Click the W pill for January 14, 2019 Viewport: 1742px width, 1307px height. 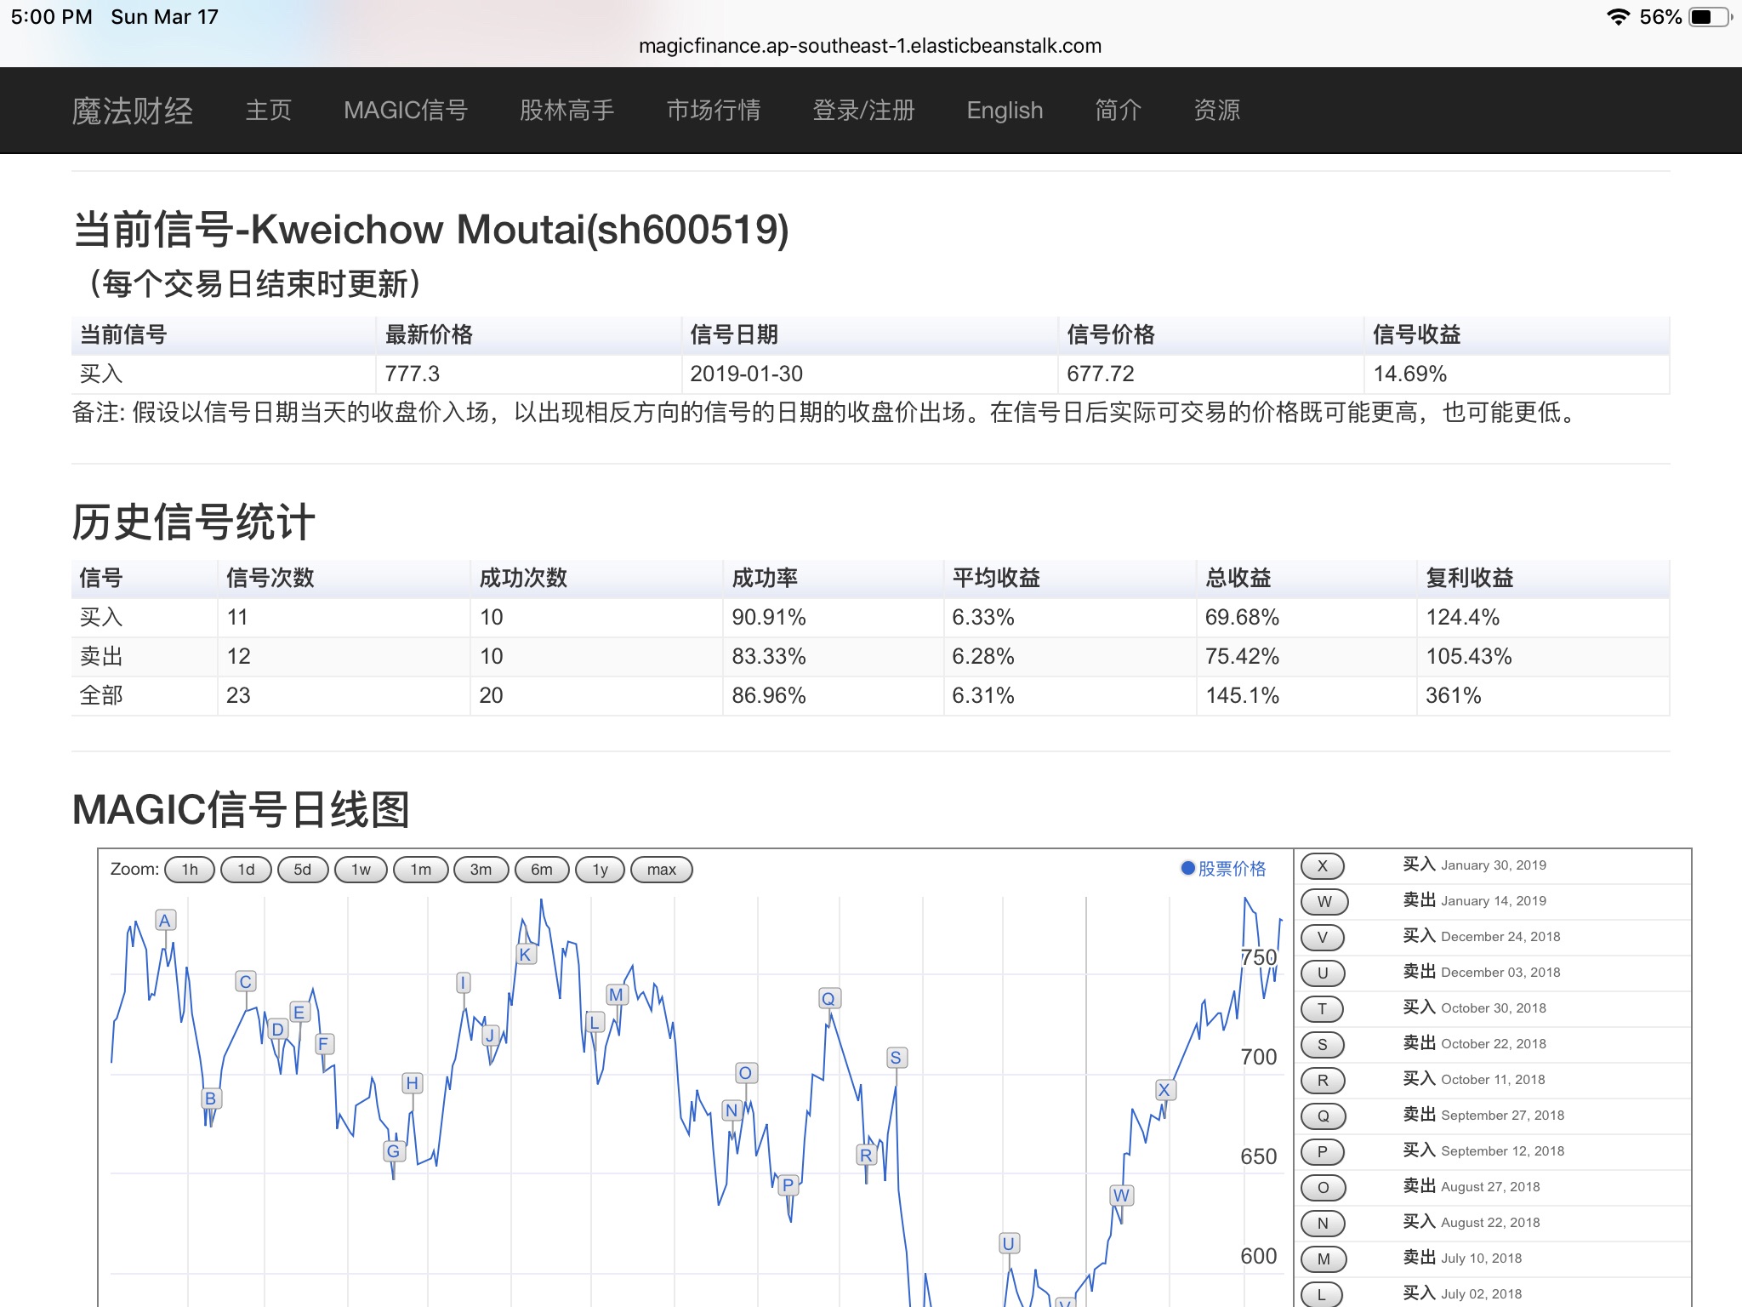click(x=1323, y=902)
